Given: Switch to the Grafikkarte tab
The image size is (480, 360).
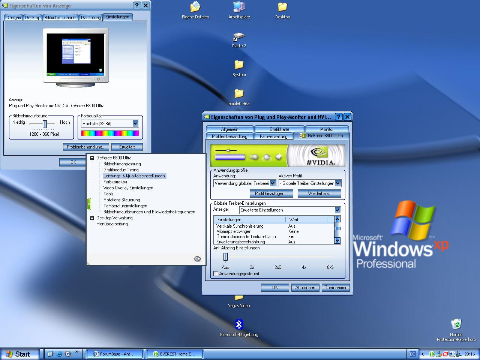Looking at the screenshot, I should tap(279, 129).
